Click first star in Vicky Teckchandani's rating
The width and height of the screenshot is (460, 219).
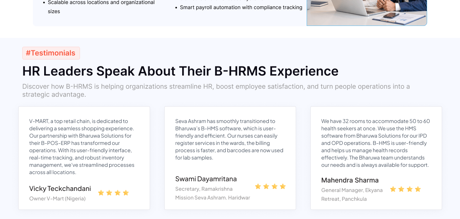(x=101, y=193)
